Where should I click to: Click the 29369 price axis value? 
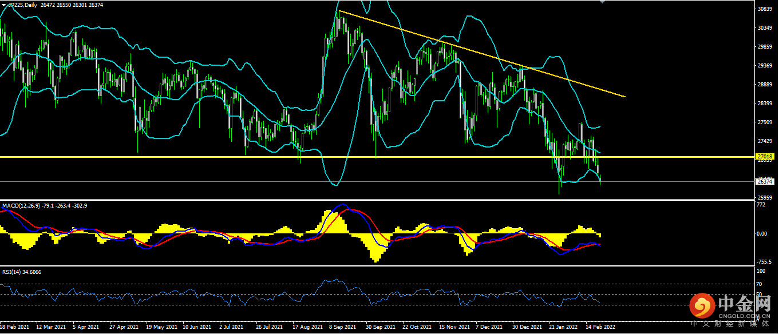tap(765, 66)
